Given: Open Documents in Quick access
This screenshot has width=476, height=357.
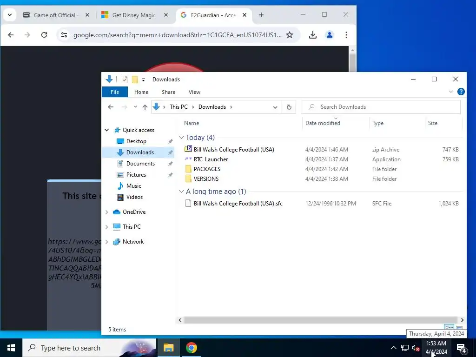Looking at the screenshot, I should tap(140, 164).
